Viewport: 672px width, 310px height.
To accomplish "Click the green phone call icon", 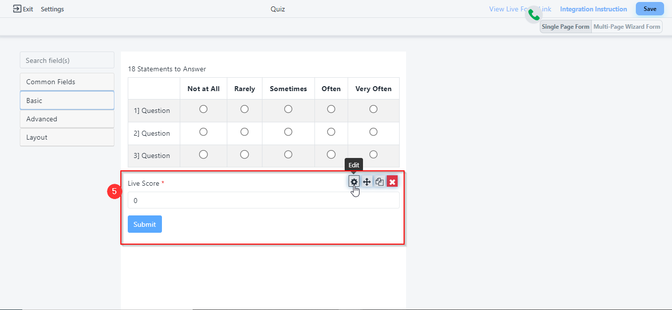I will pos(534,15).
